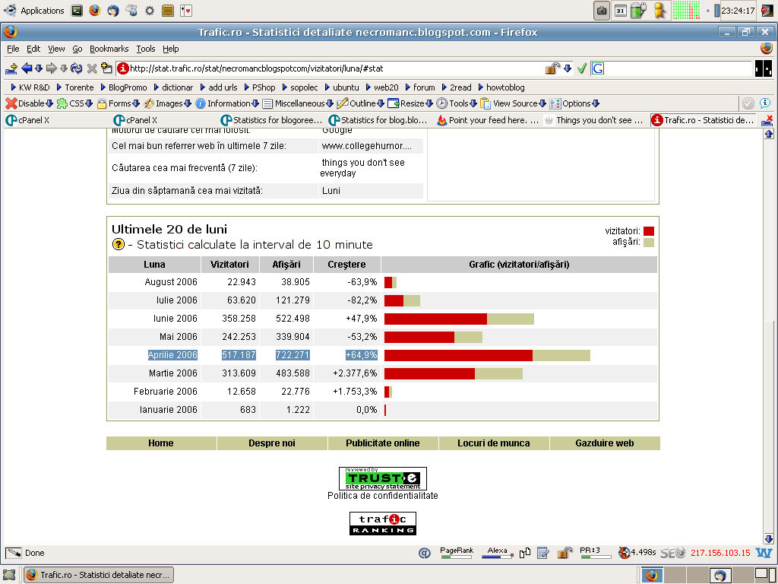Open the Torente bookmark folder
The image size is (778, 584).
pyautogui.click(x=75, y=87)
